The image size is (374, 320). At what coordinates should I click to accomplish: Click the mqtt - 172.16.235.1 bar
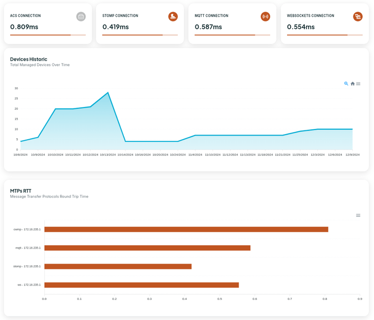pos(147,248)
